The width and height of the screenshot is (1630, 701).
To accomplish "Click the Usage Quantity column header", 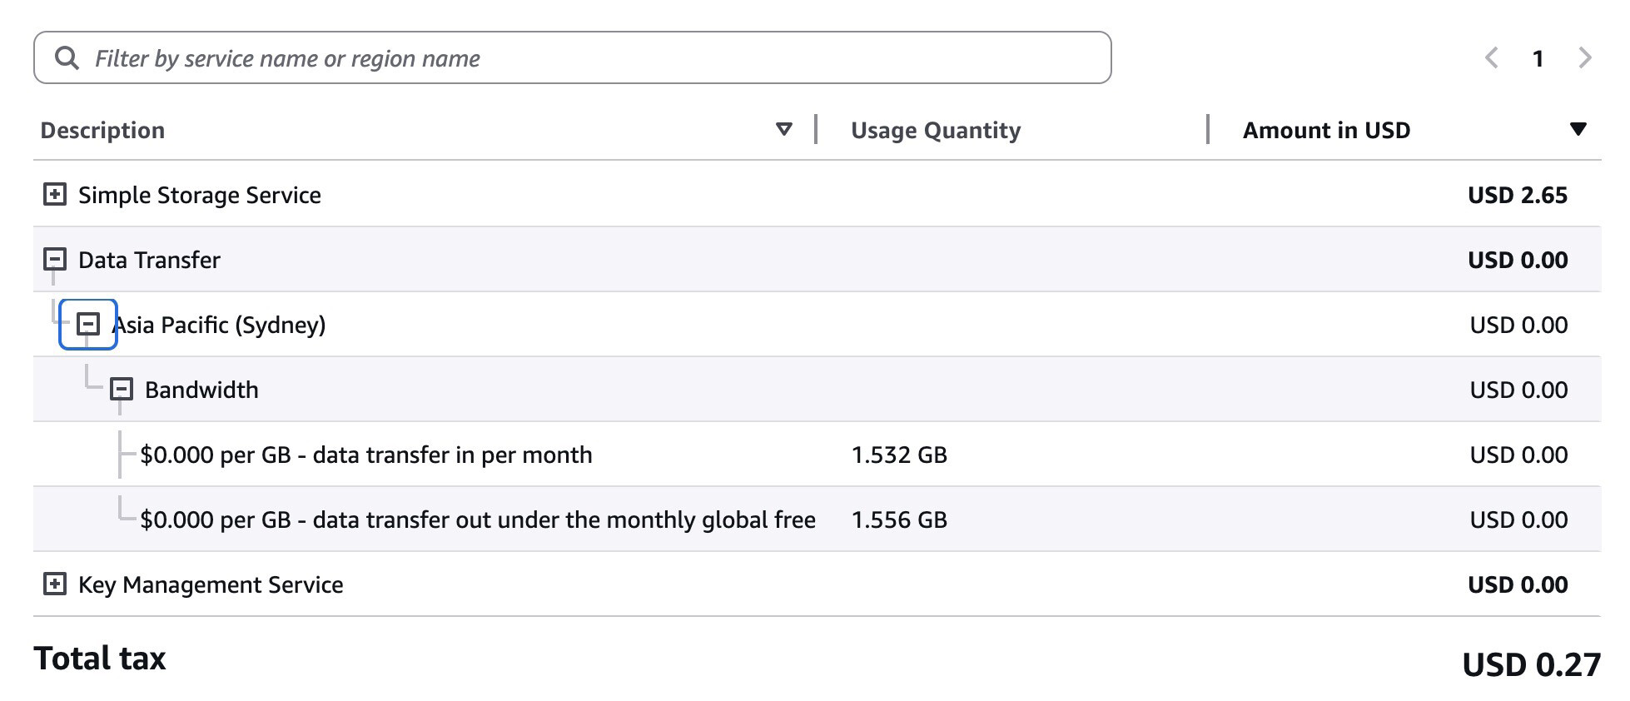I will pyautogui.click(x=936, y=130).
